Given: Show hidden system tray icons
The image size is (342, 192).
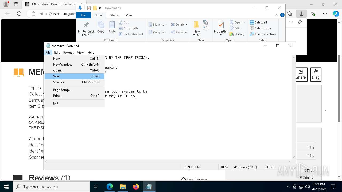Looking at the screenshot, I should tap(288, 187).
